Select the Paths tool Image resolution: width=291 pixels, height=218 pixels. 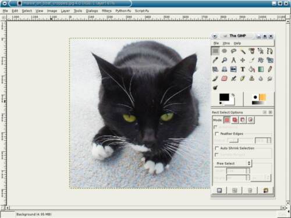click(x=270, y=51)
